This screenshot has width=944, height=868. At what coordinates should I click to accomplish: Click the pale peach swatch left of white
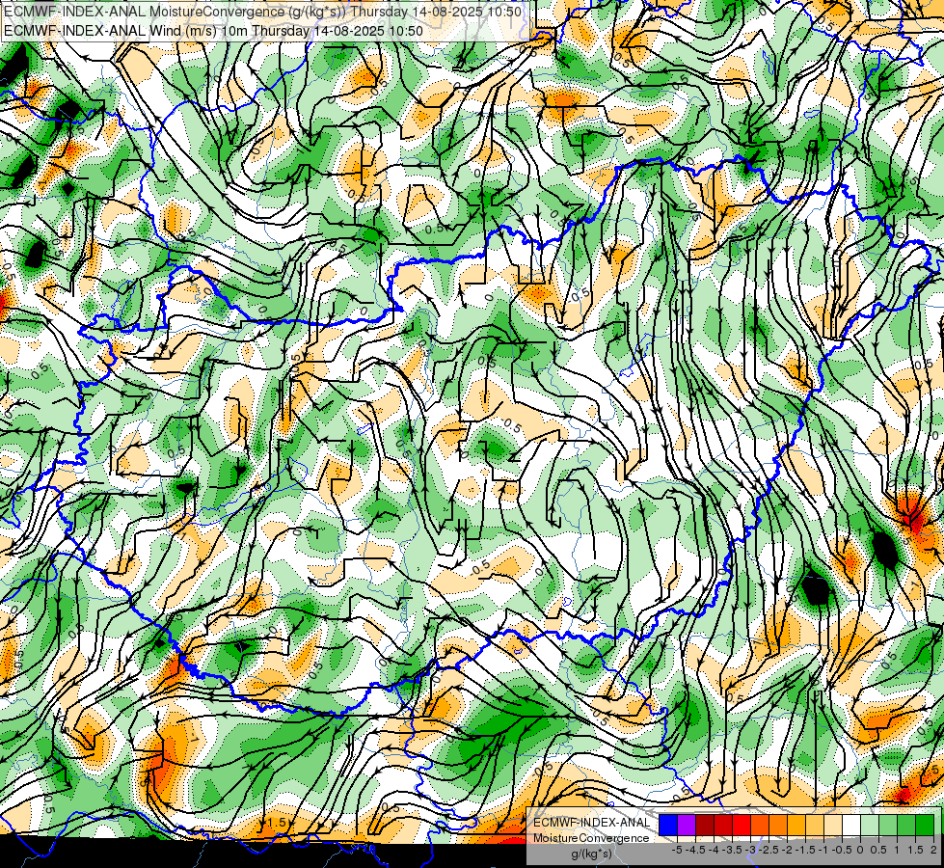point(833,825)
